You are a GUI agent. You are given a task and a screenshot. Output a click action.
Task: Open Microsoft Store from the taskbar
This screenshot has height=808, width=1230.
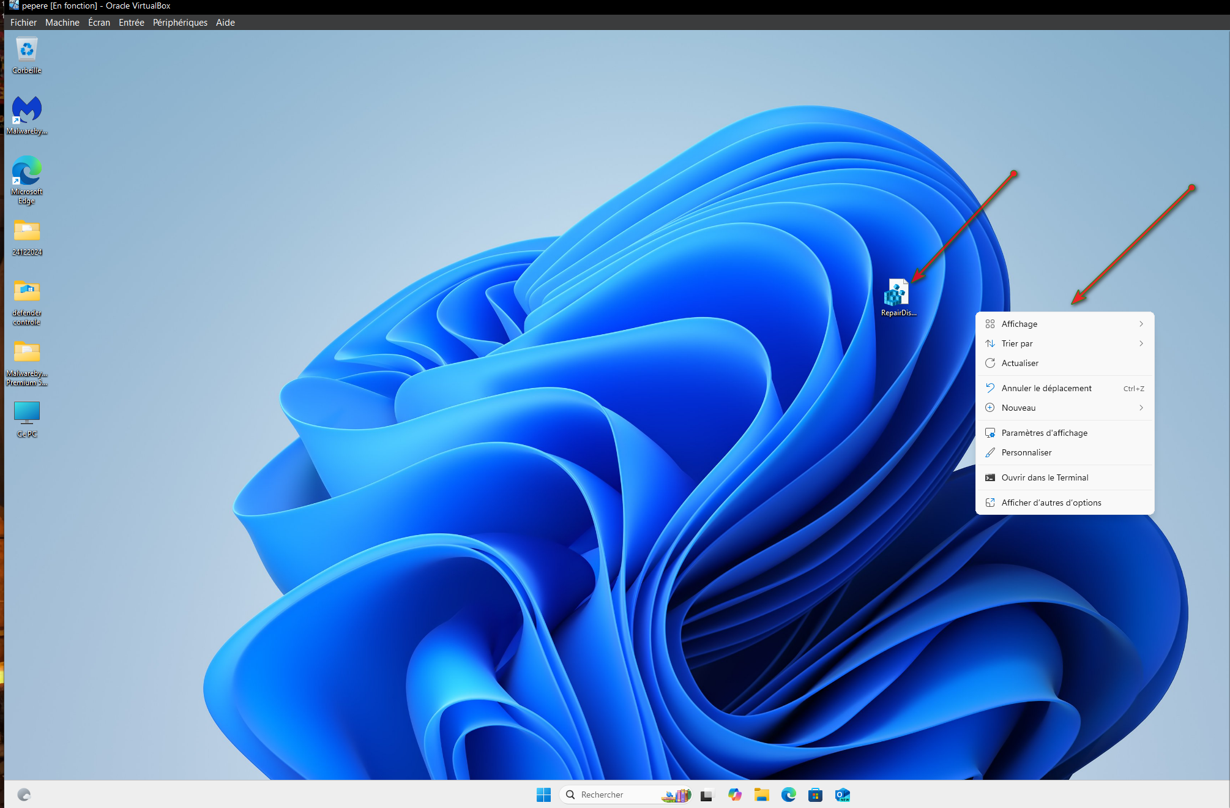tap(815, 795)
